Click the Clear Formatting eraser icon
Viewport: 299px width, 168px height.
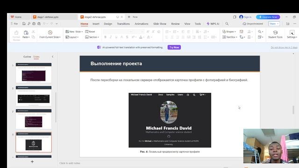tap(159, 32)
